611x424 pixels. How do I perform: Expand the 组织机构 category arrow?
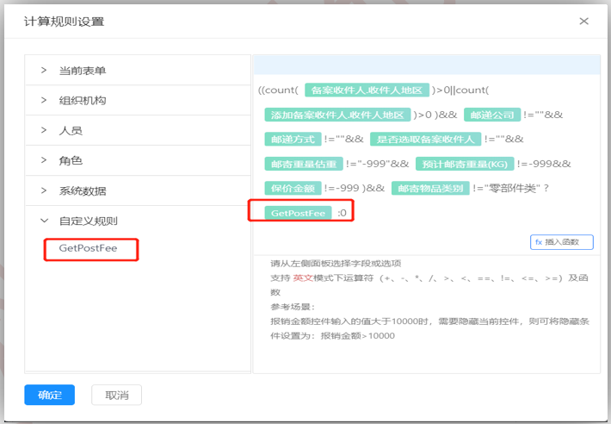coord(44,101)
